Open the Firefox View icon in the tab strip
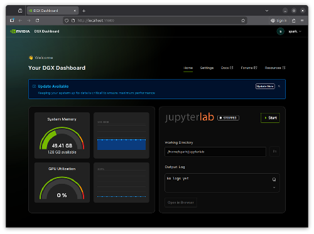The width and height of the screenshot is (314, 234). (x=20, y=11)
